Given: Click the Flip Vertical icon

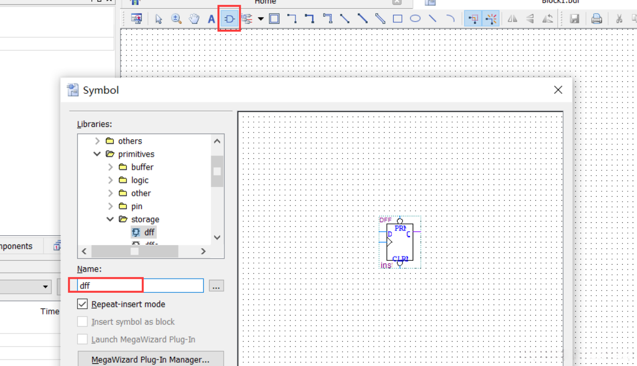Looking at the screenshot, I should [x=530, y=18].
